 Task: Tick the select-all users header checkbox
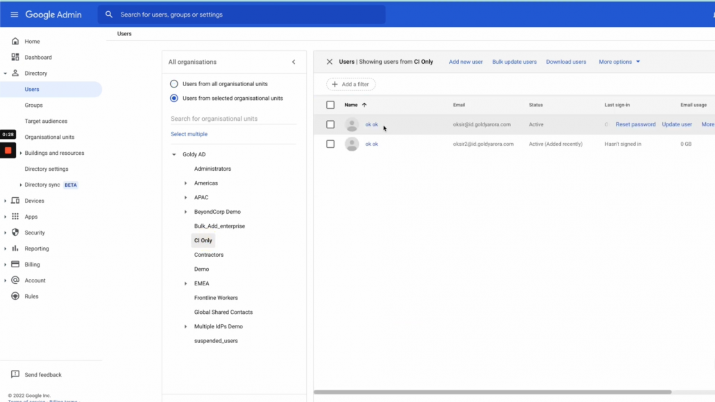(x=330, y=105)
